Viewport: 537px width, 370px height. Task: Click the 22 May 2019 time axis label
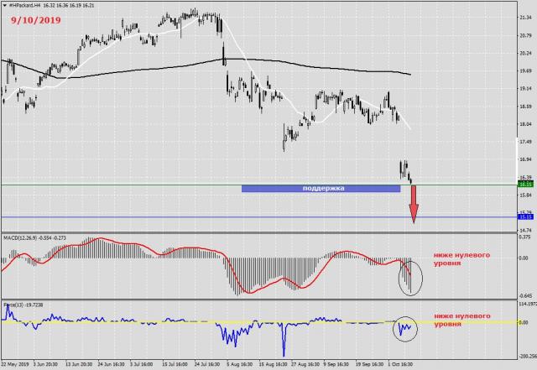click(17, 365)
